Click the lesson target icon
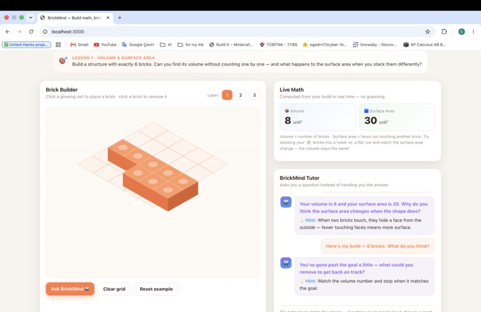 tap(63, 60)
